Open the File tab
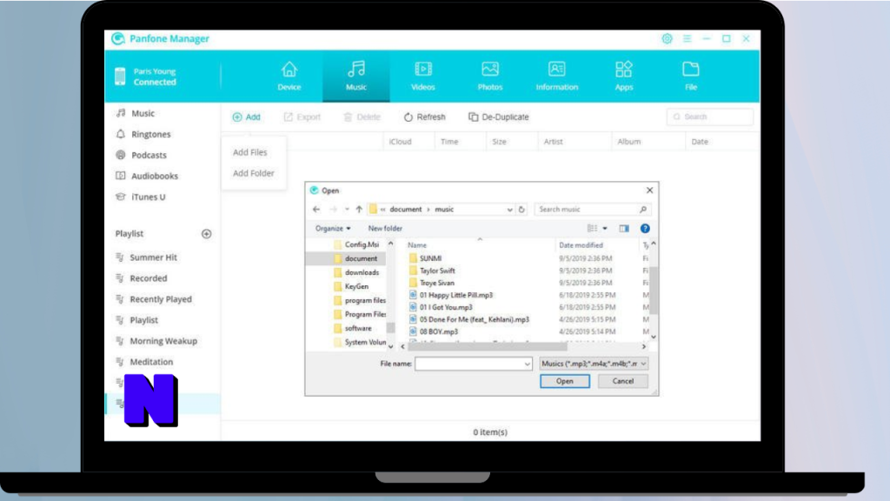890x501 pixels. (691, 77)
